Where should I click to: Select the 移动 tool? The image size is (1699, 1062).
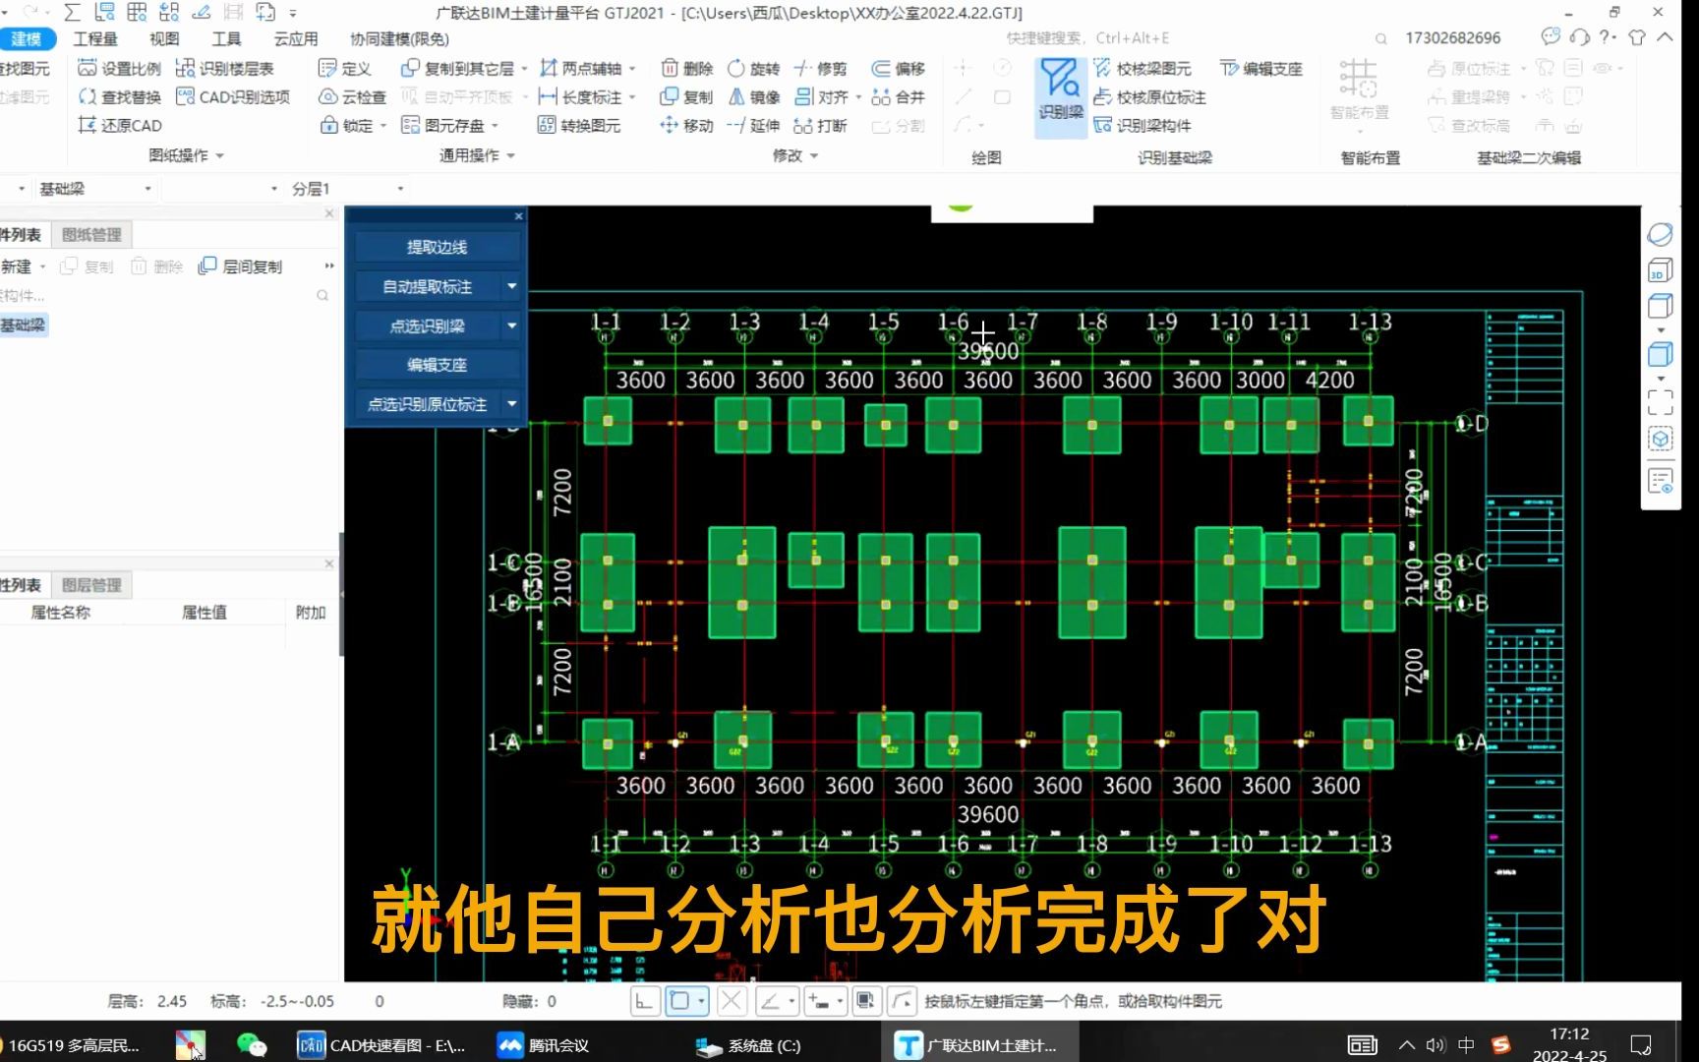[686, 125]
